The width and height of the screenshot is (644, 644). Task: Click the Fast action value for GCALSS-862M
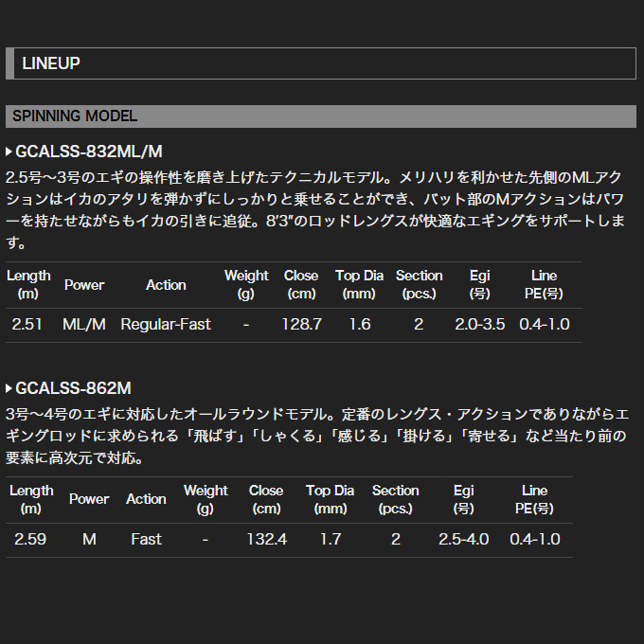146,539
